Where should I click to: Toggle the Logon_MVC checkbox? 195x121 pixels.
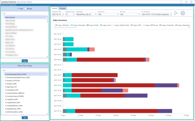131,25
